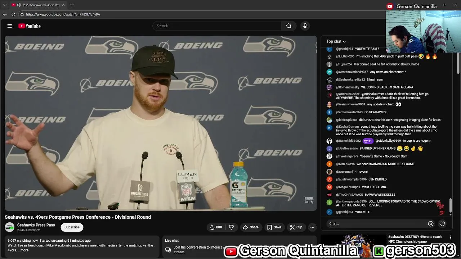Click the Live chat section heading
This screenshot has width=461, height=259.
point(172,241)
